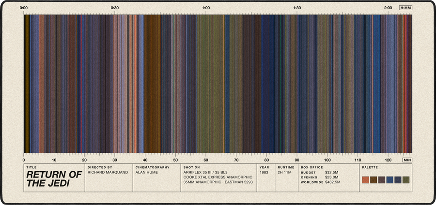This screenshot has height=205, width=436.
Task: Click the 'BOX OFFICE' heading
Action: coord(311,168)
